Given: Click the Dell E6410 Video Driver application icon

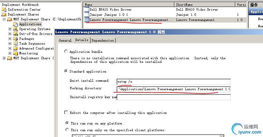Looking at the screenshot, I should [86, 9].
